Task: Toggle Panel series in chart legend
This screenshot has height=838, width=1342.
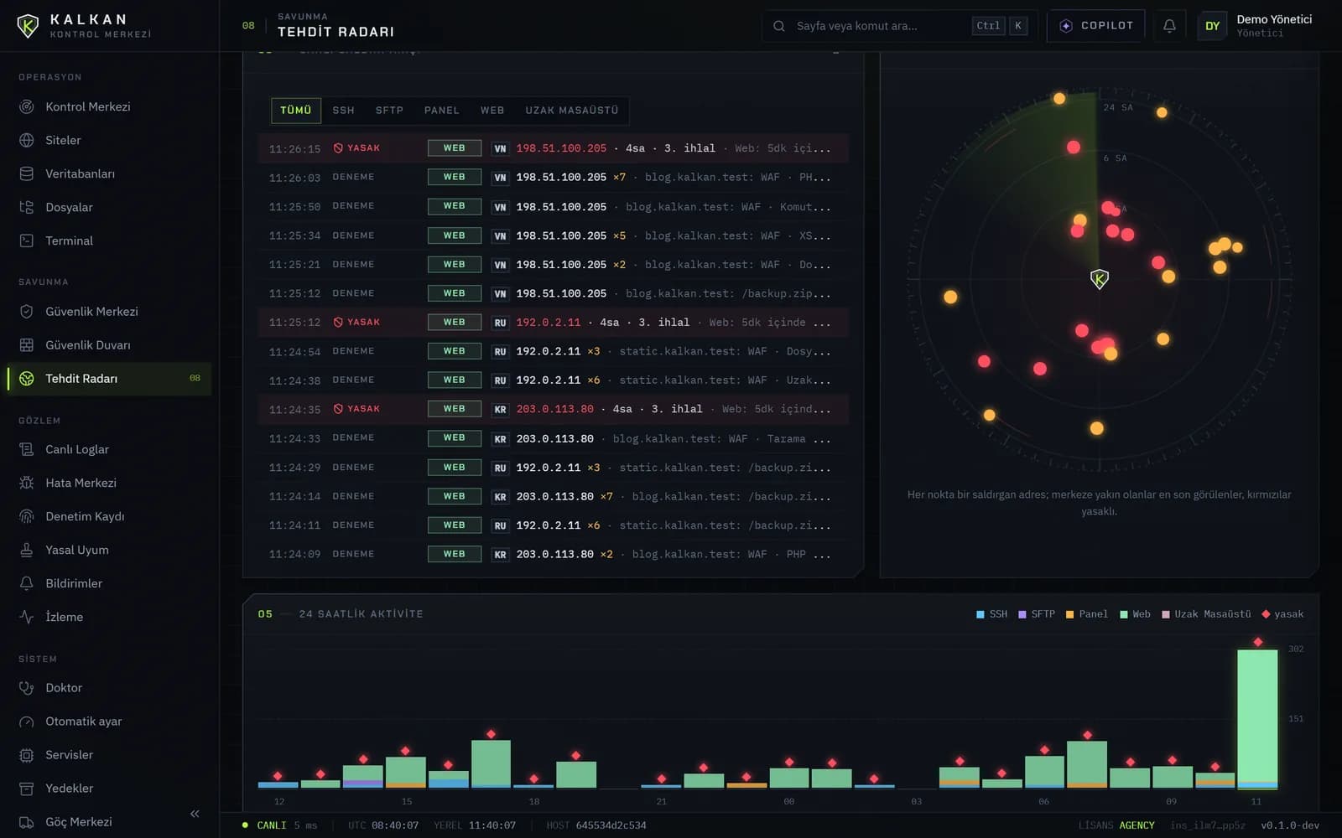Action: (x=1086, y=614)
